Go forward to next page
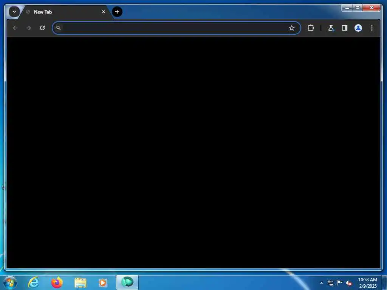The height and width of the screenshot is (290, 387). [x=29, y=28]
